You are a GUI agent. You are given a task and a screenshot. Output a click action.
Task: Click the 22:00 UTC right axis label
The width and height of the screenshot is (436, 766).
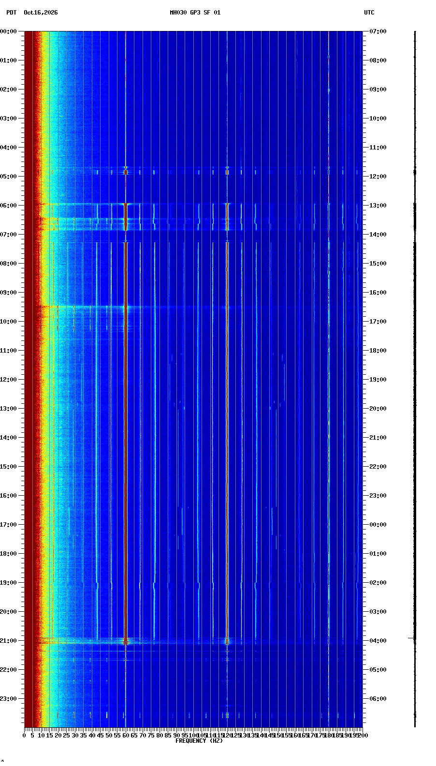point(378,467)
